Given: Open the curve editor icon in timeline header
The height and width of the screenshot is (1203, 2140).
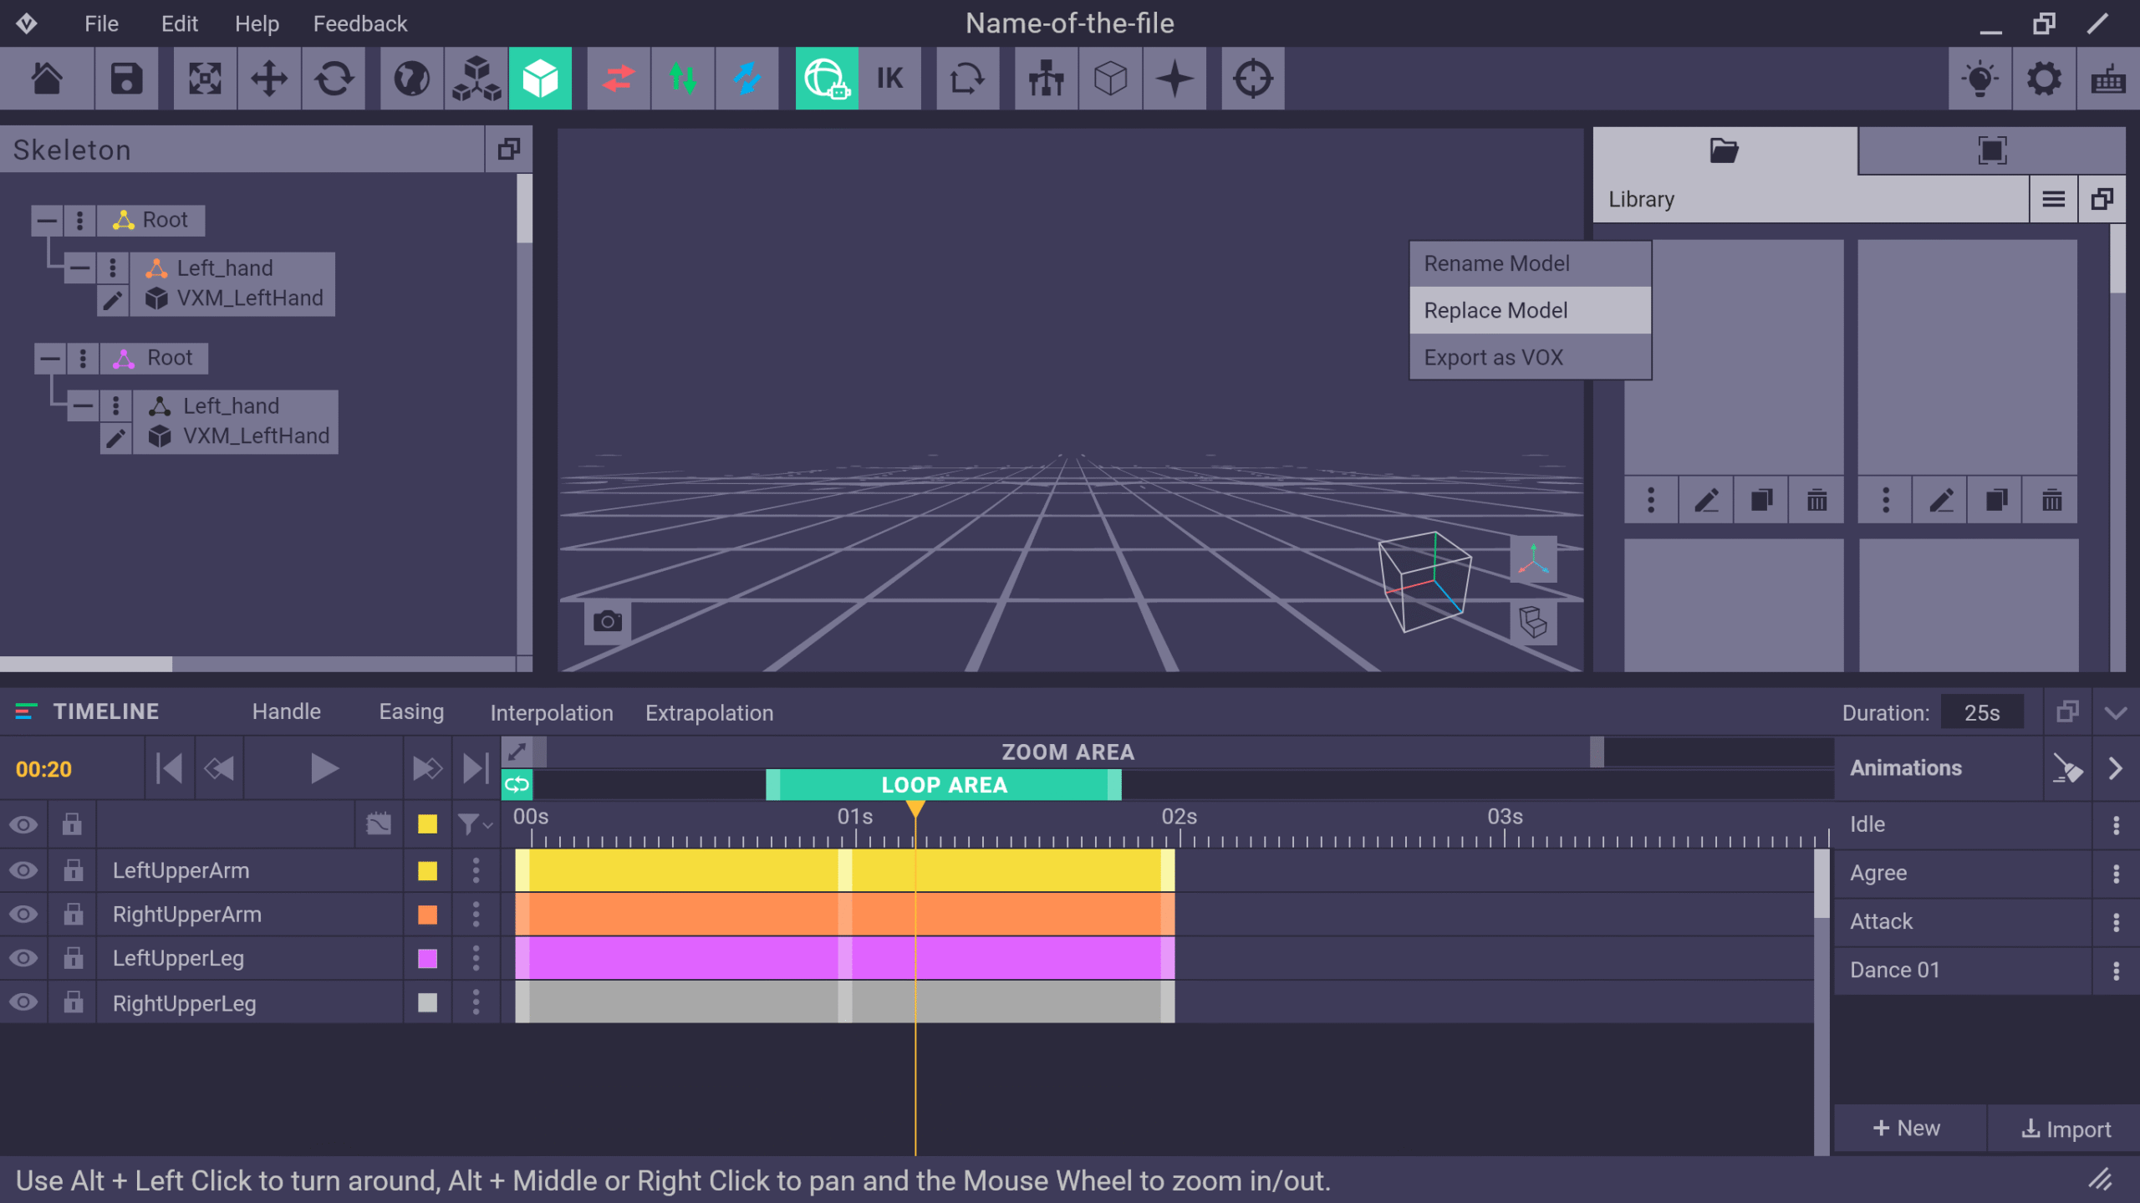Looking at the screenshot, I should [379, 823].
